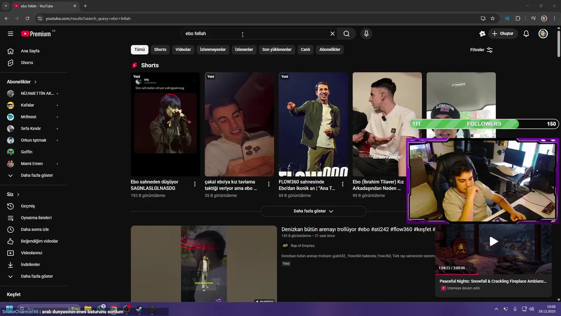Viewport: 561px width, 316px height.
Task: Open Filtreler search filters
Action: click(481, 50)
